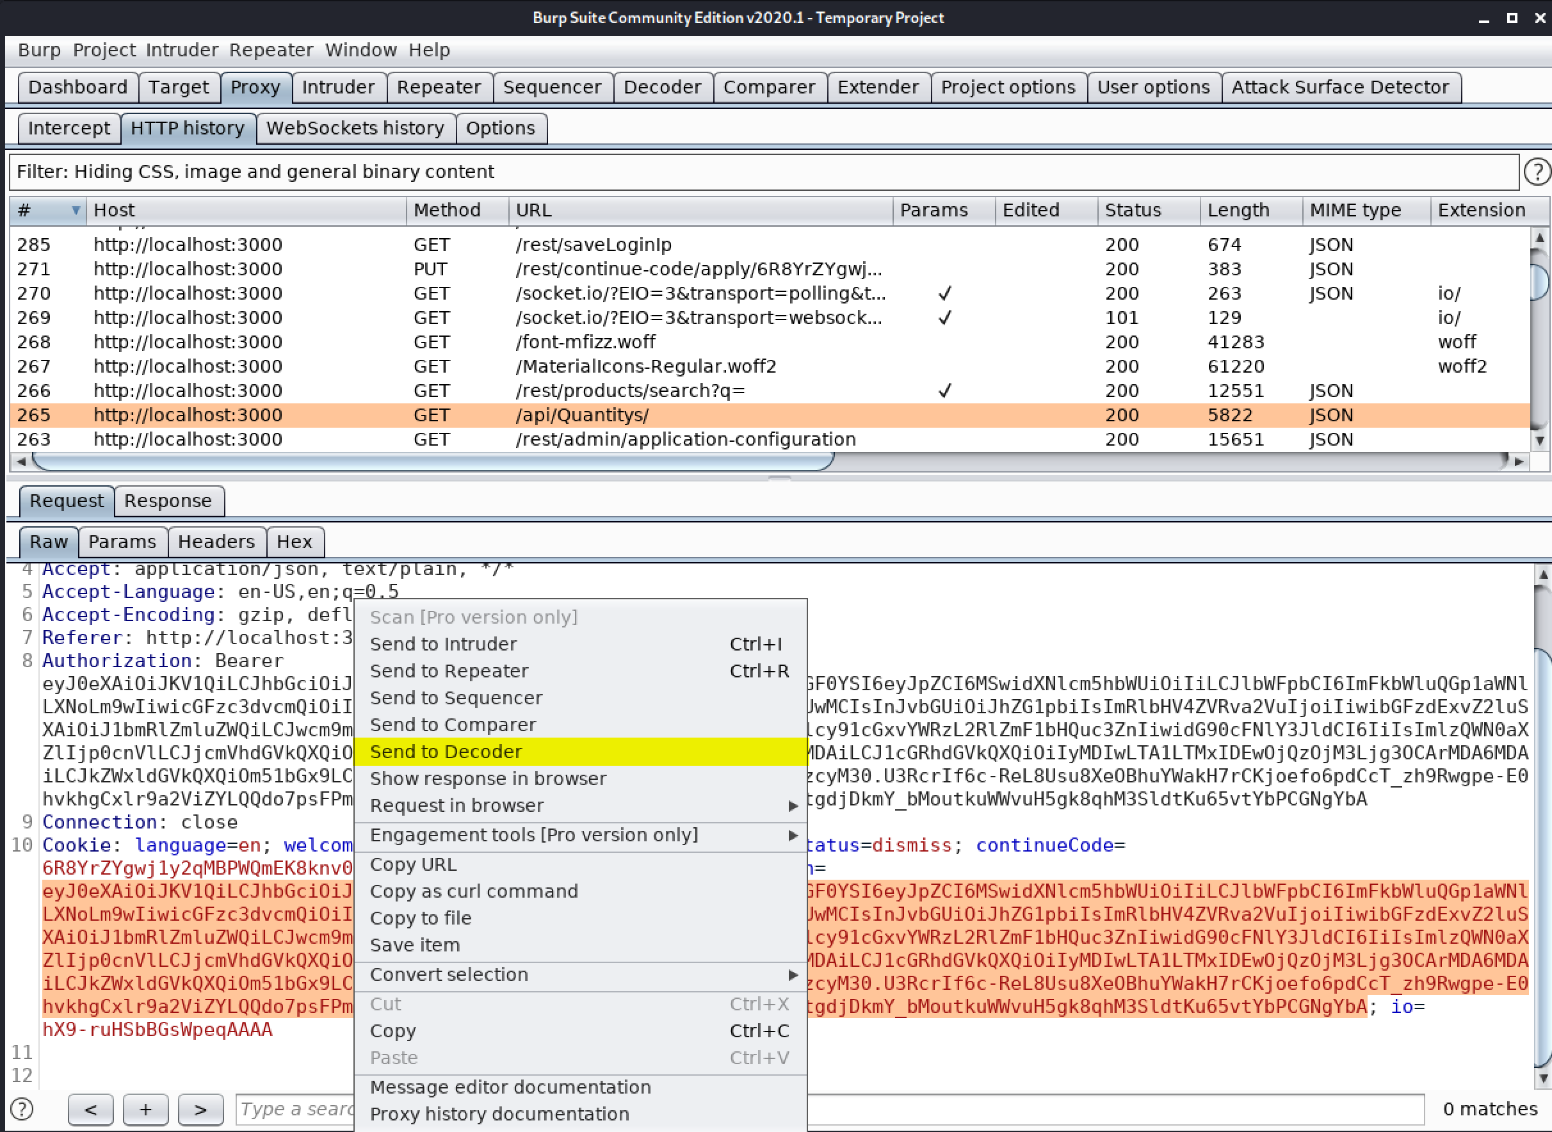This screenshot has height=1132, width=1552.
Task: Go to next search match with > button
Action: (200, 1109)
